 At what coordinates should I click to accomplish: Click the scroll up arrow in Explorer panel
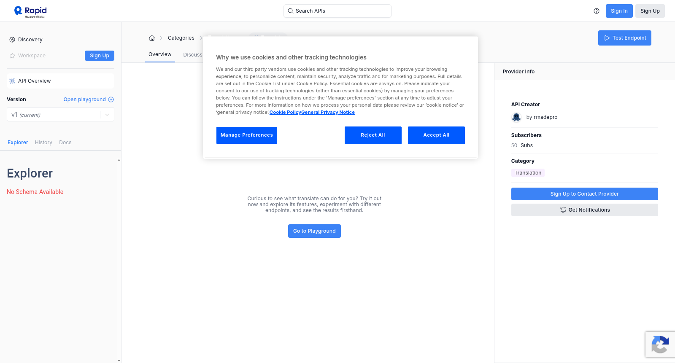(119, 160)
